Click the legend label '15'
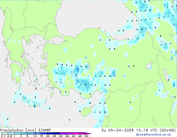The height and width of the screenshot is (137, 177). 41,136
